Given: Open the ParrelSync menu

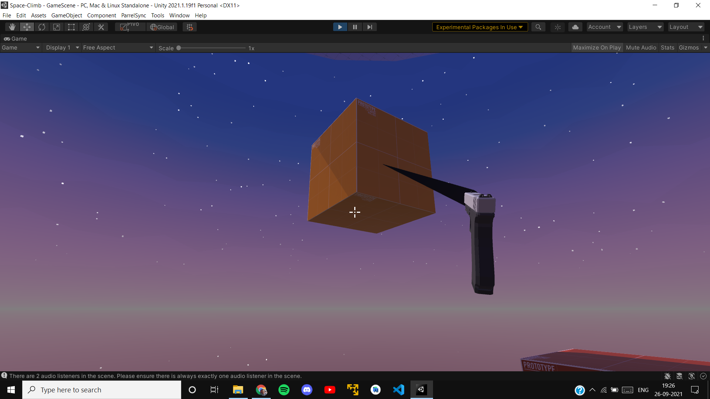Looking at the screenshot, I should pos(133,16).
